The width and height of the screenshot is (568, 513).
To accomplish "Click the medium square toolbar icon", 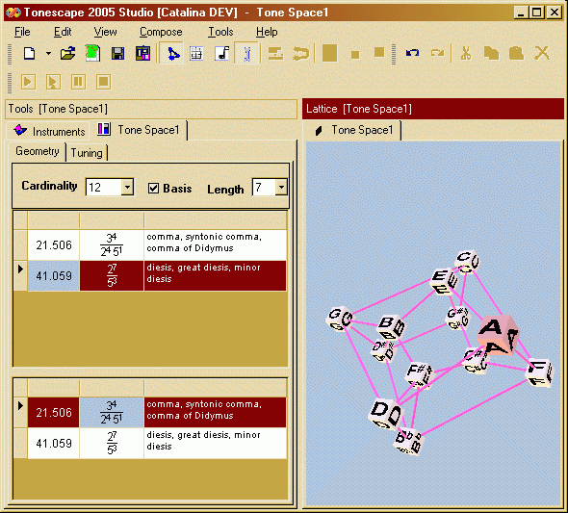I will 379,53.
